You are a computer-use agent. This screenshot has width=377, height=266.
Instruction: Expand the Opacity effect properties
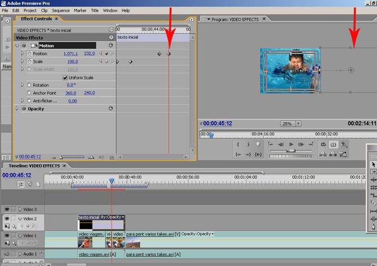coord(17,108)
